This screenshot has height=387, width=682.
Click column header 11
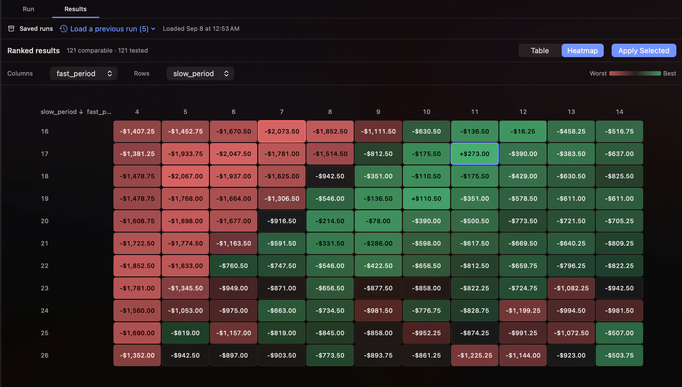point(474,112)
